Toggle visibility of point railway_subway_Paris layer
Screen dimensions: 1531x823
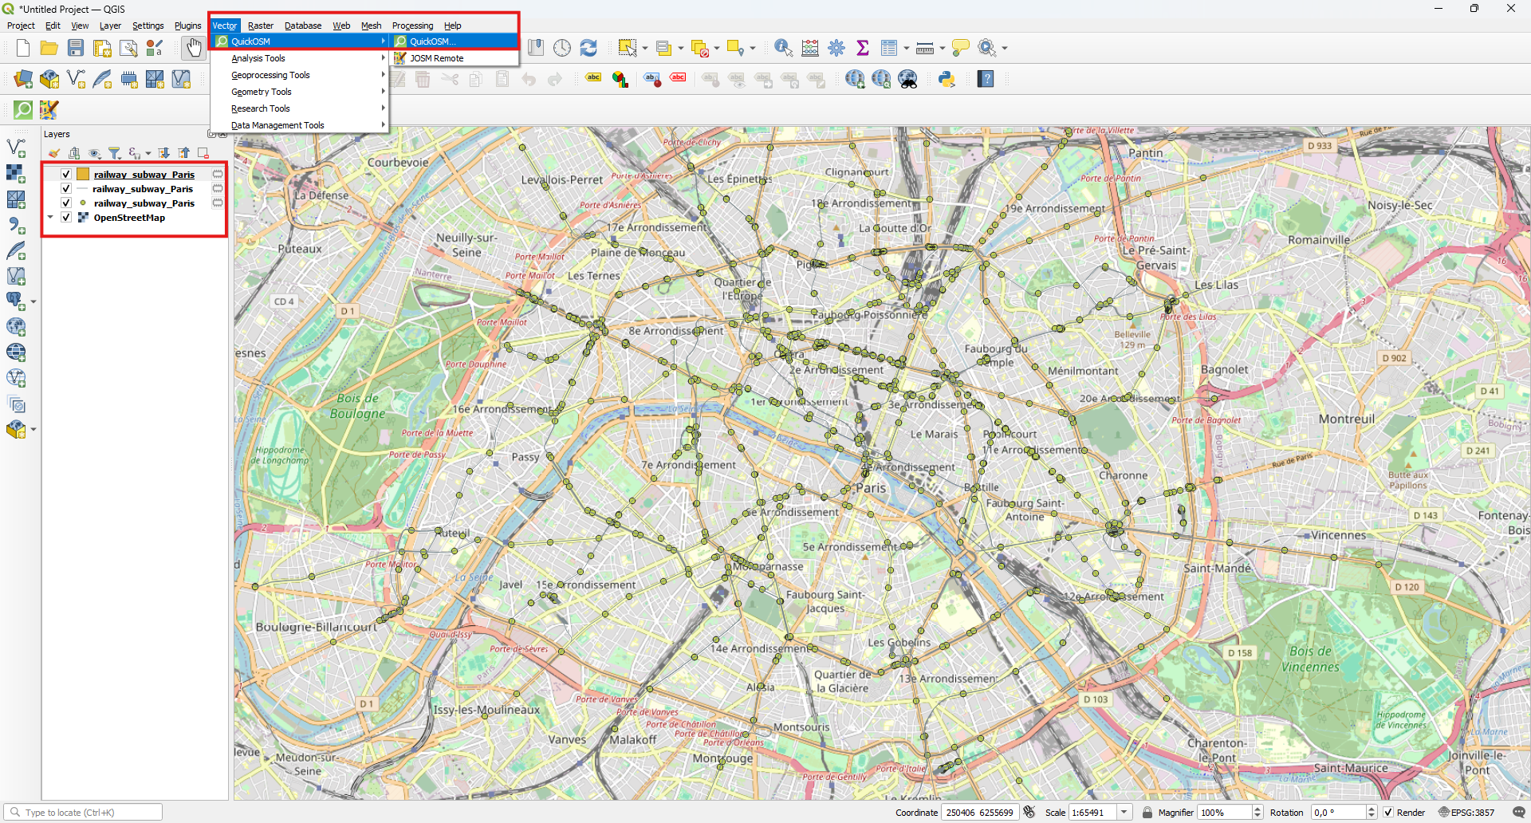pos(66,203)
